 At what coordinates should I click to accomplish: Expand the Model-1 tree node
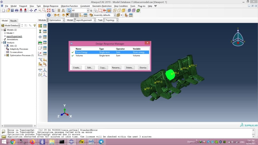point(5,33)
